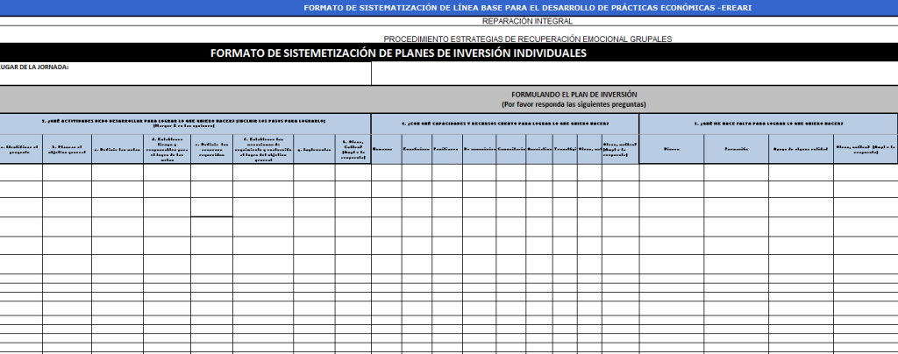Select the 'g. Implementar' column header
The height and width of the screenshot is (354, 898).
[x=315, y=149]
